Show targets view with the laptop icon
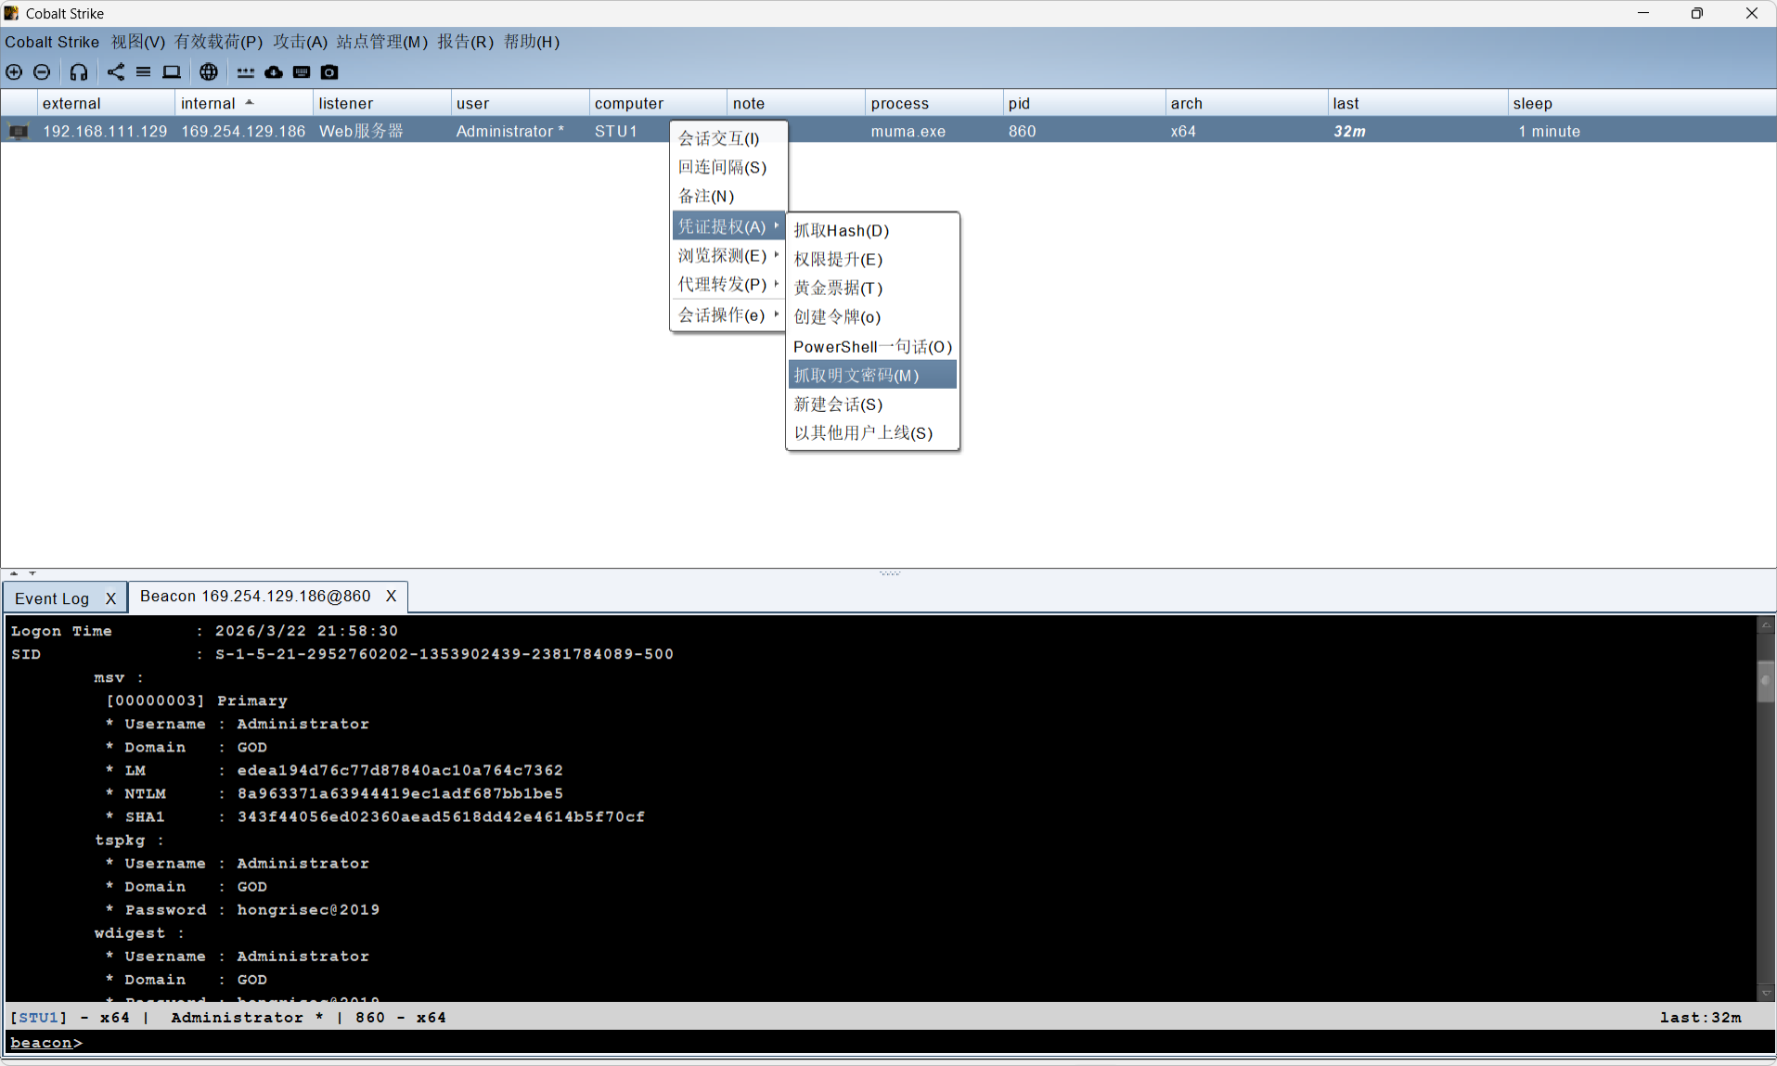The image size is (1777, 1066). [172, 71]
